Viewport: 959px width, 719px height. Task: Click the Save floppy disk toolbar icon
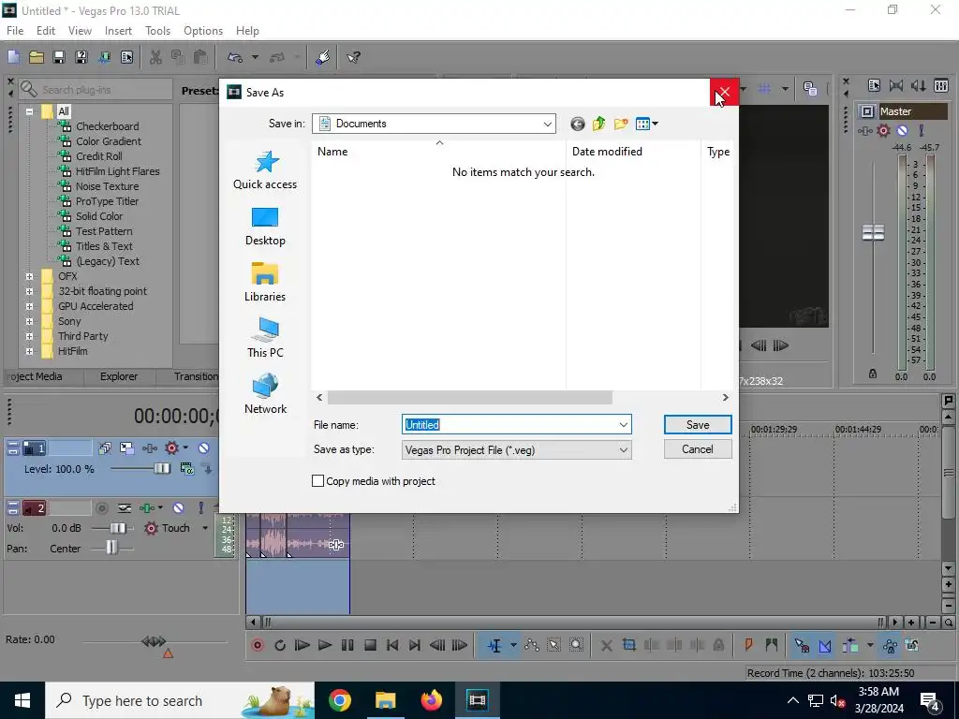(x=59, y=57)
